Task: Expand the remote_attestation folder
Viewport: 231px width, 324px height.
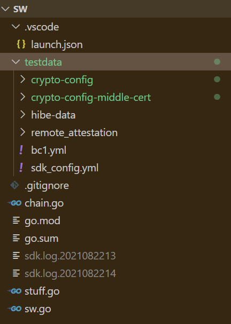Action: click(22, 132)
